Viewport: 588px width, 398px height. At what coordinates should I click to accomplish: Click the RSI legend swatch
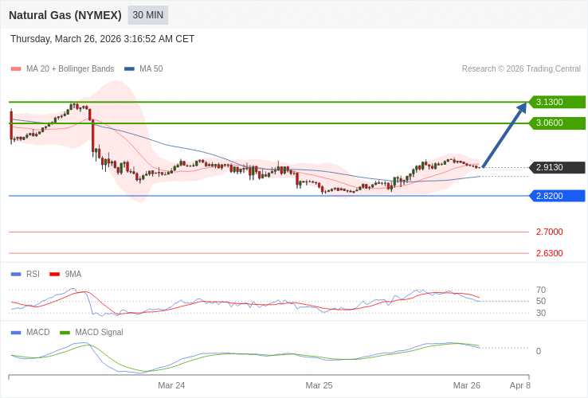16,275
